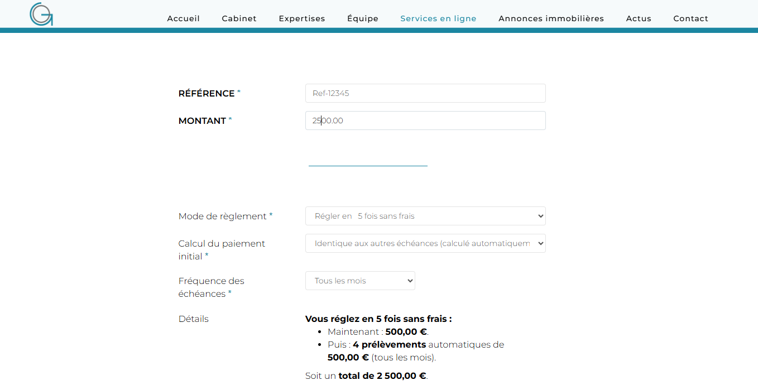
Task: Click the MONTANT field label
Action: (202, 121)
